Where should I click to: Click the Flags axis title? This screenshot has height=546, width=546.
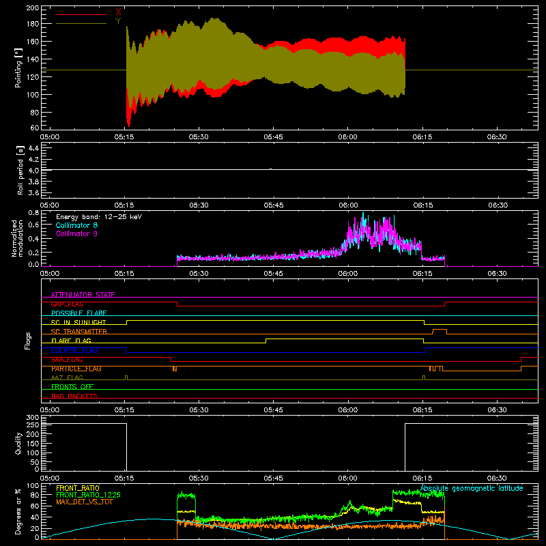28,341
